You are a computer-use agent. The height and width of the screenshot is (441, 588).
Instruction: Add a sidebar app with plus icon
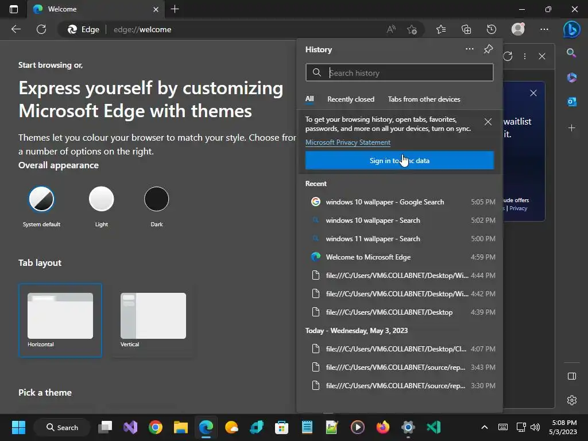tap(571, 128)
